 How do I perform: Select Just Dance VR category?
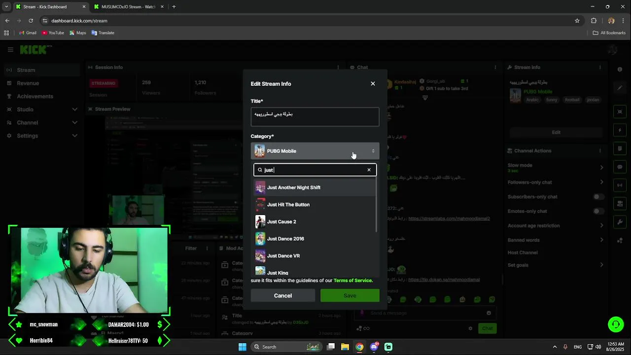[315, 256]
